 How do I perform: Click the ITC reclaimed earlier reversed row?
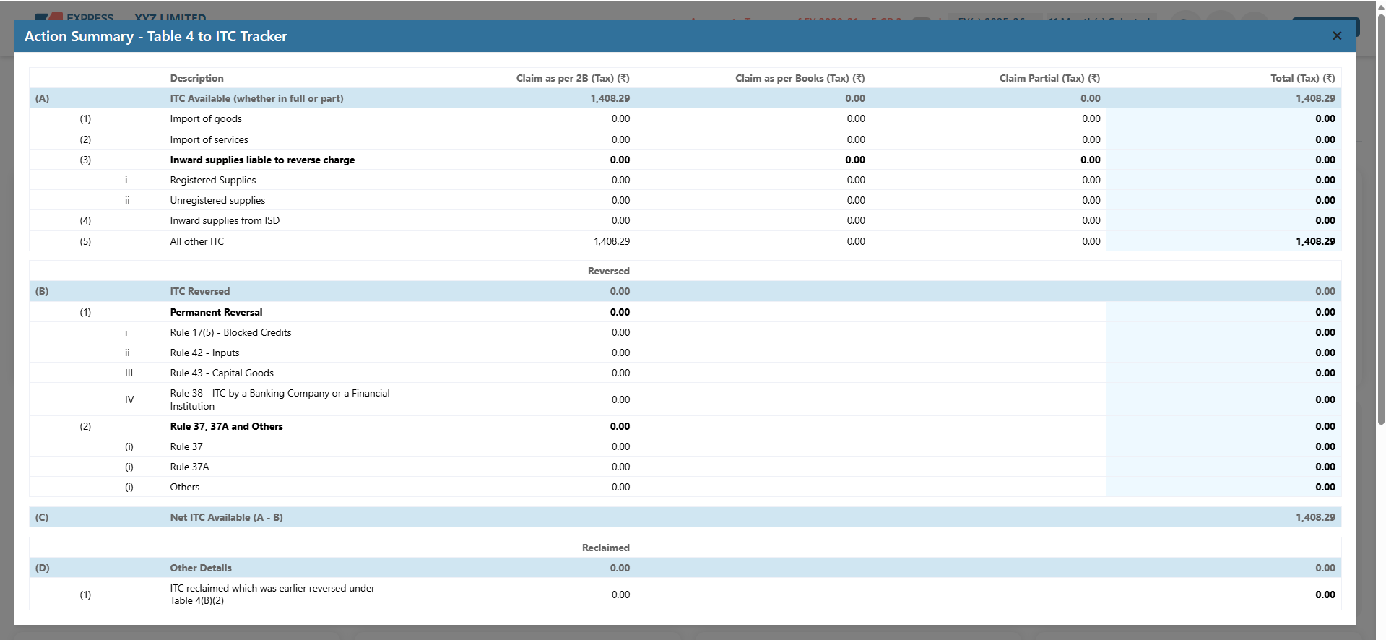coord(272,594)
